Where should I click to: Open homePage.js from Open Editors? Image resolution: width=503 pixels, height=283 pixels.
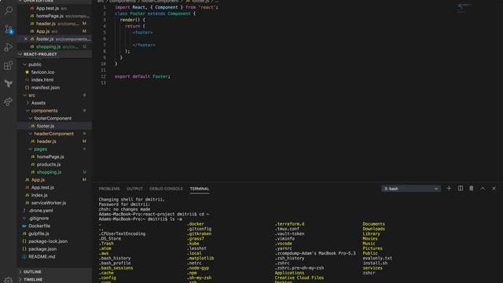(x=54, y=16)
